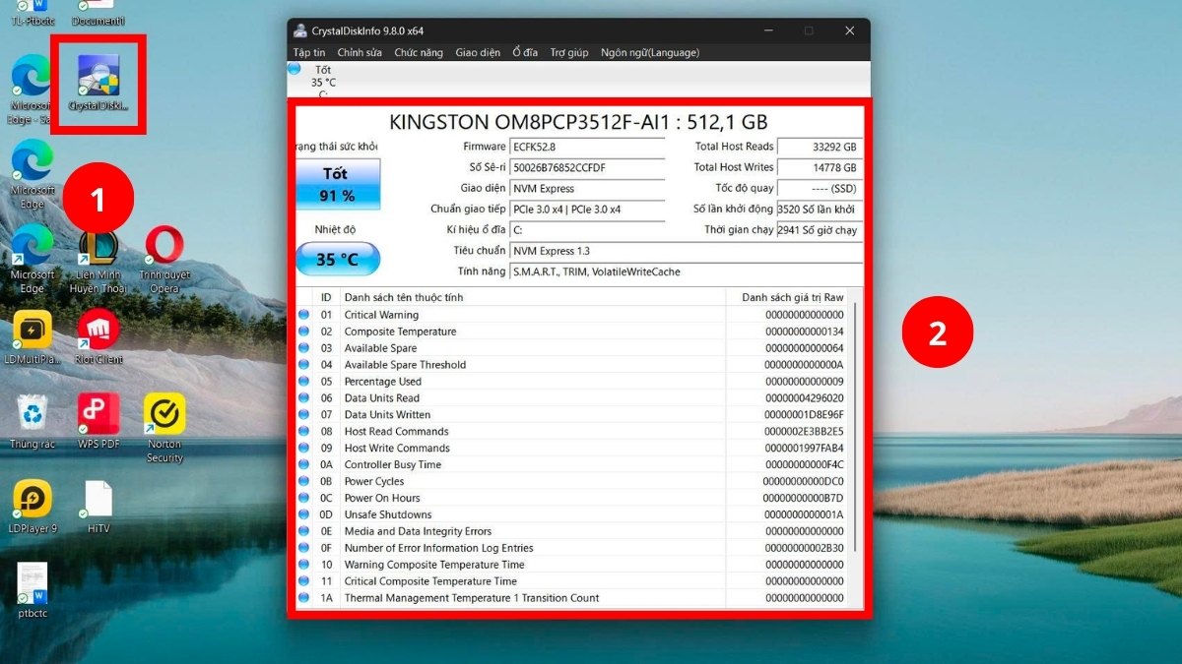Select the Host Write Commands row text
This screenshot has height=664, width=1182.
click(397, 449)
